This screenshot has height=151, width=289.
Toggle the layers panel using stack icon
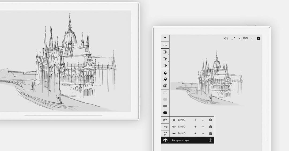(x=165, y=140)
